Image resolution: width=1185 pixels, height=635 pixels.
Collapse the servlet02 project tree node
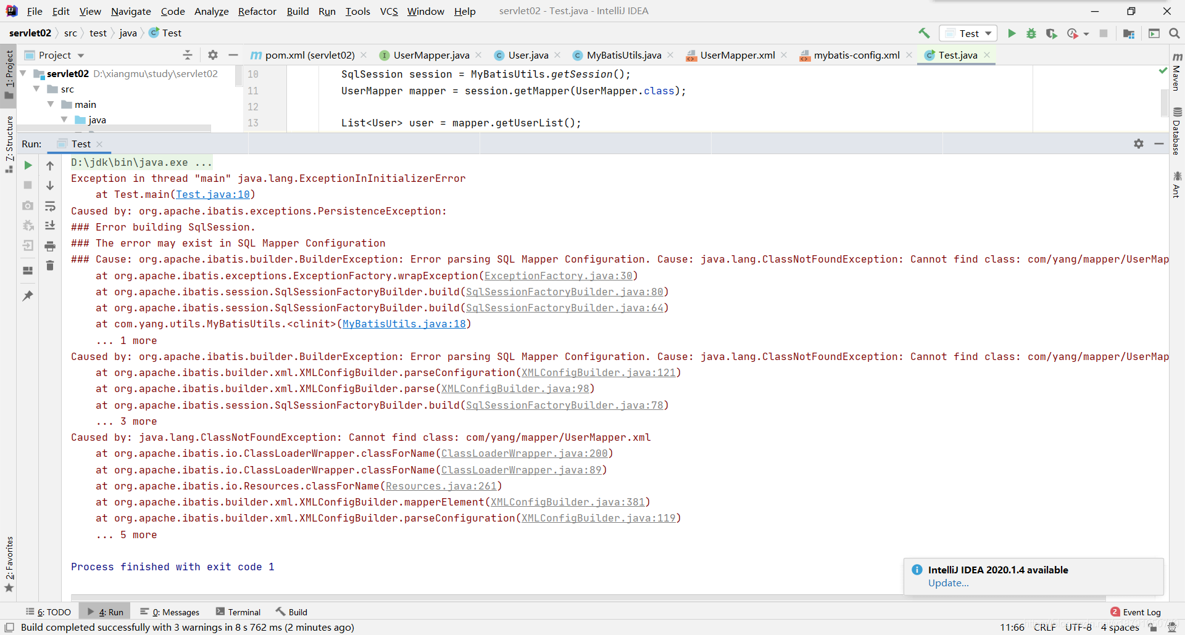[x=23, y=73]
